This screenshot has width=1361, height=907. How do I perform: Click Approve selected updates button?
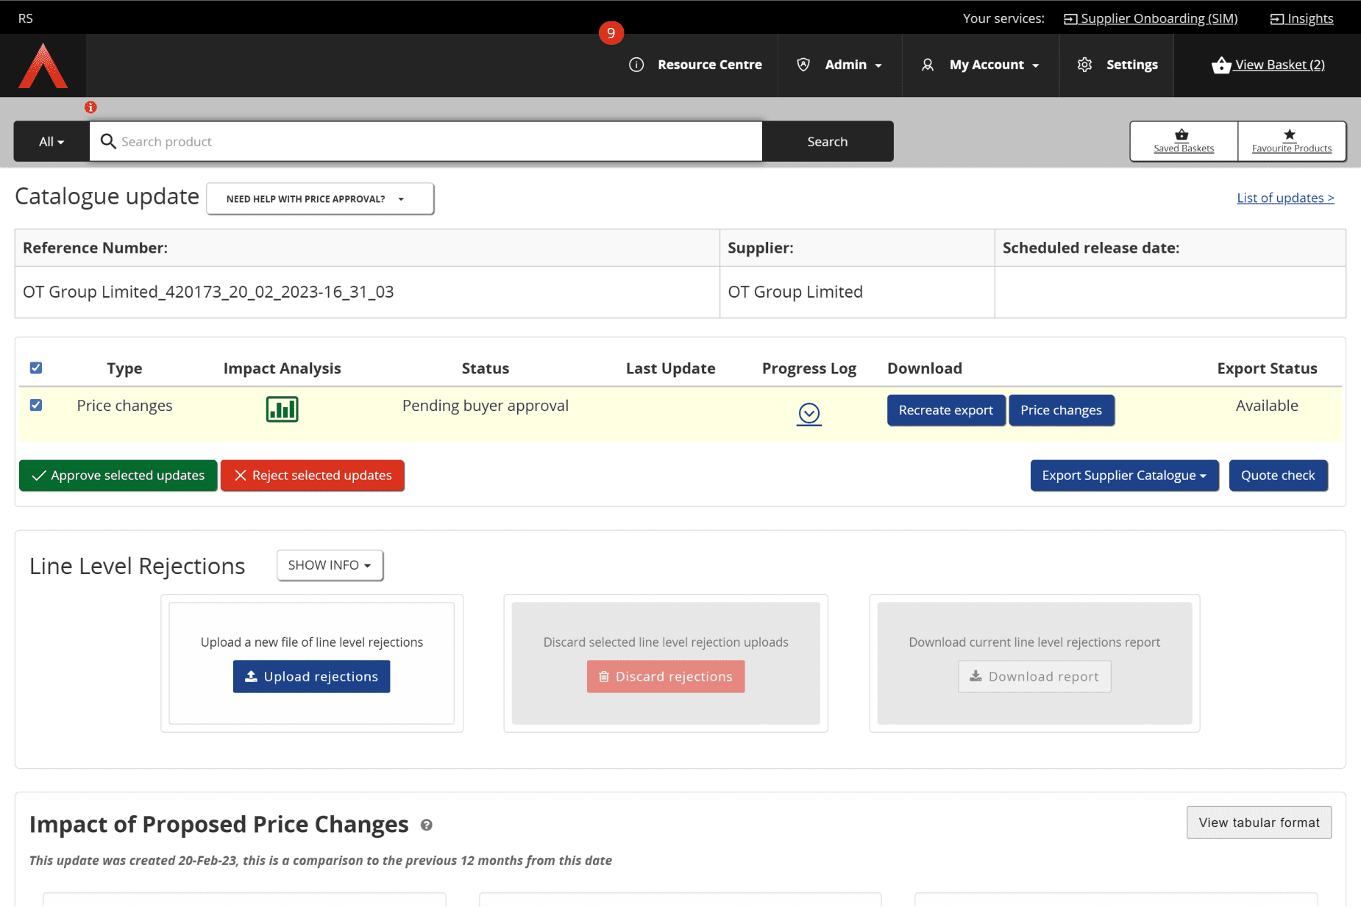tap(118, 476)
